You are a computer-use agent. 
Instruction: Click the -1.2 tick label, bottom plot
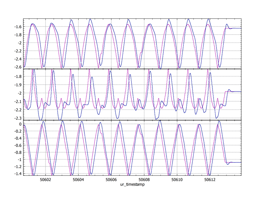point(18,166)
